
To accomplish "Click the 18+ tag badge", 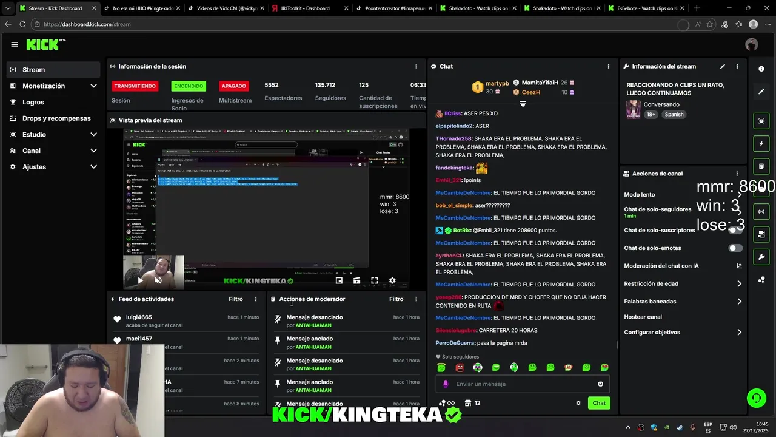I will coord(651,114).
